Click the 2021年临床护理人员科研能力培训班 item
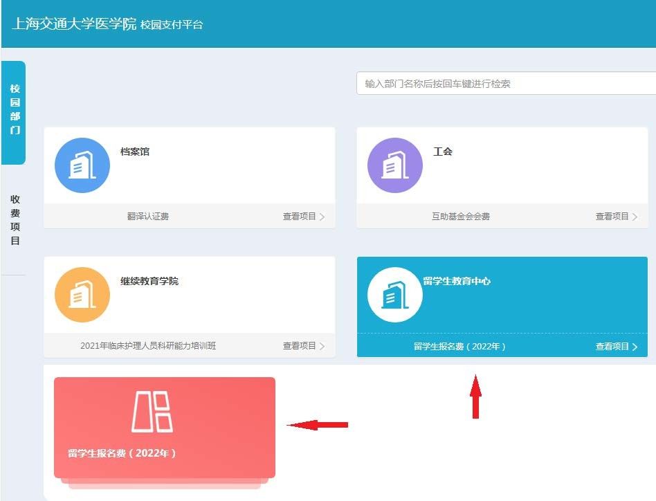The width and height of the screenshot is (656, 501). point(148,346)
